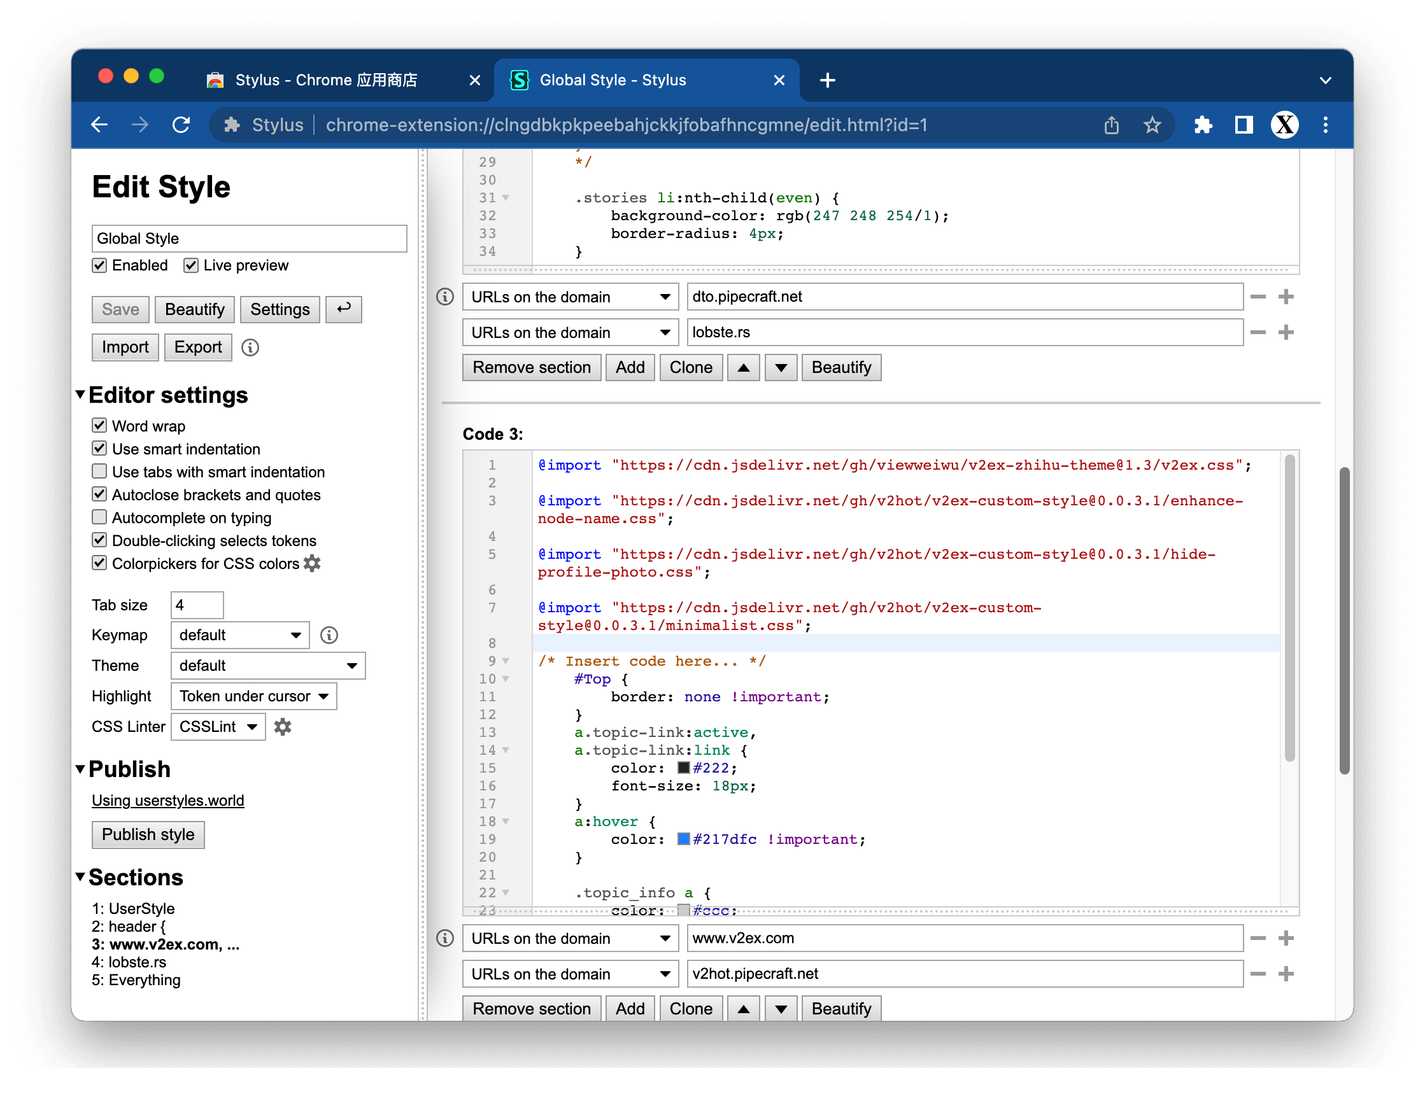Click the Export icon button
1425x1115 pixels.
pos(198,346)
